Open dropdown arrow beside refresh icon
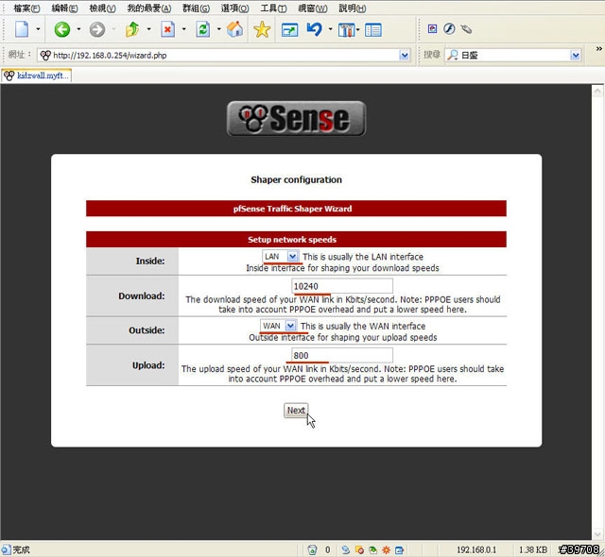Image resolution: width=605 pixels, height=557 pixels. coord(218,29)
